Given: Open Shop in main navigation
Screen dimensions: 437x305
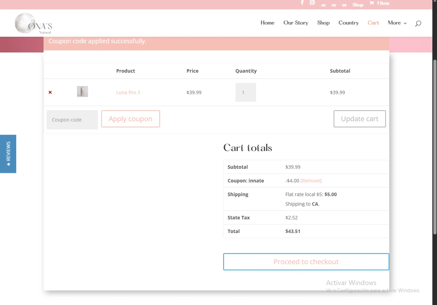Looking at the screenshot, I should (323, 23).
